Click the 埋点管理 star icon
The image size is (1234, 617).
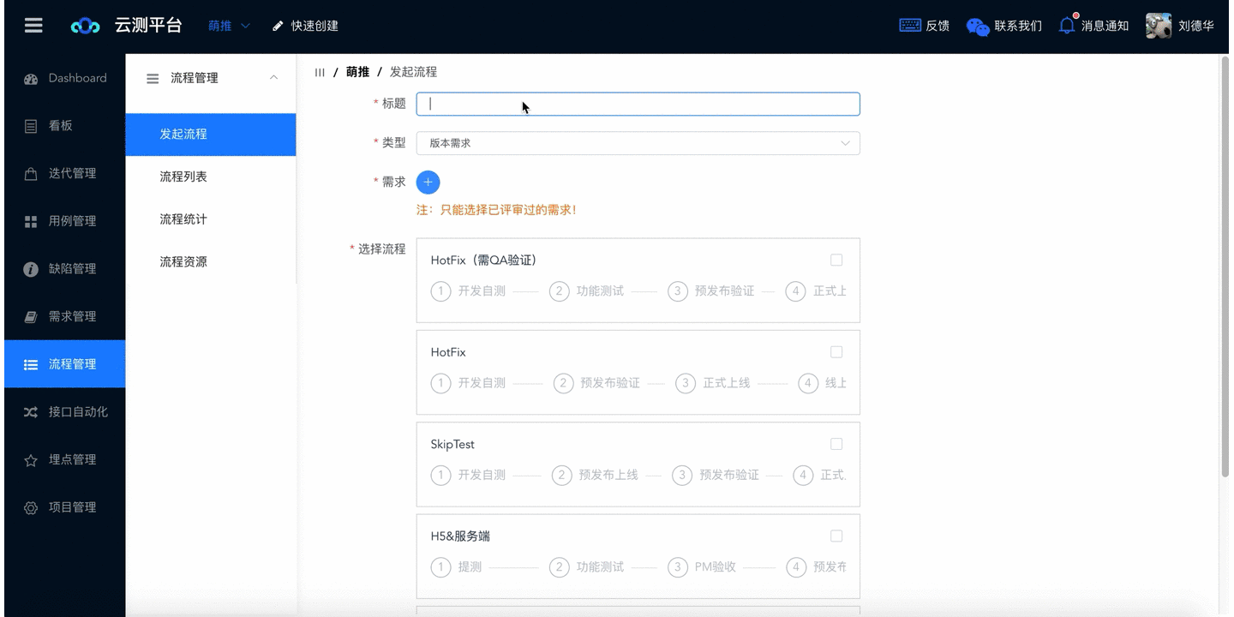tap(31, 460)
